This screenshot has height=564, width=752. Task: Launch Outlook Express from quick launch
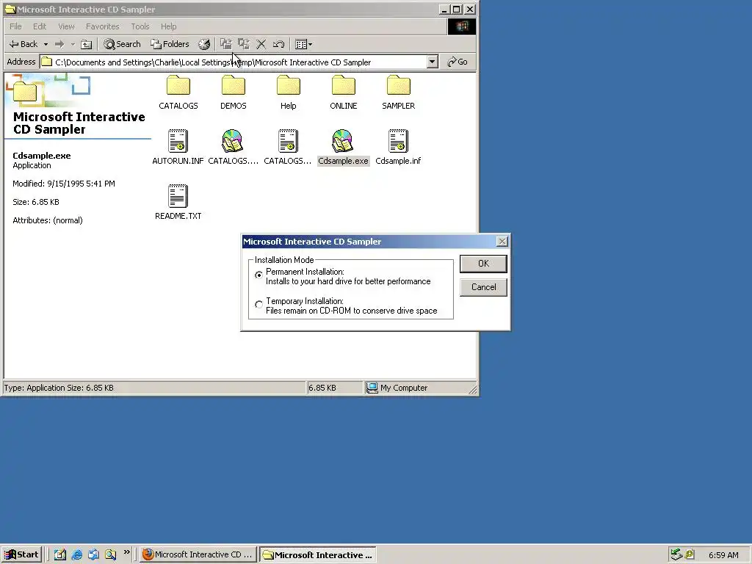click(x=93, y=554)
